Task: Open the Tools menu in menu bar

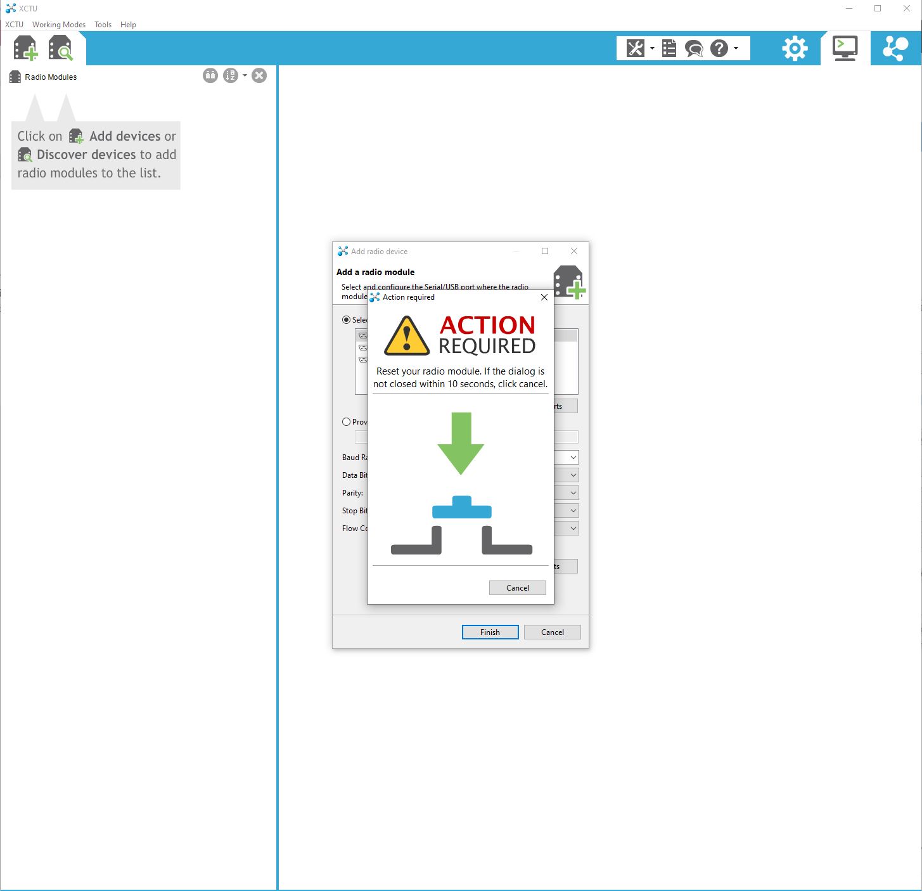Action: [103, 25]
